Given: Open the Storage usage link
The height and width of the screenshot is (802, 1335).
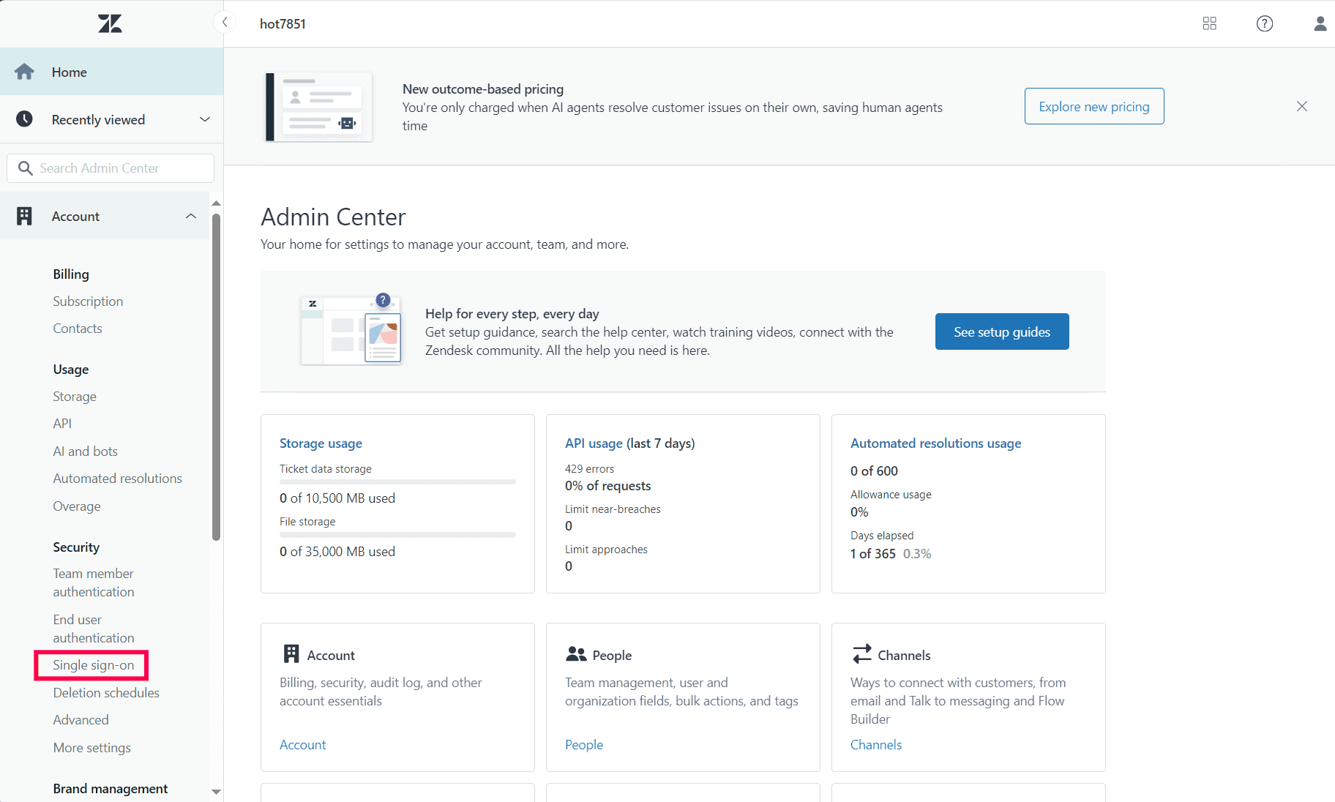Looking at the screenshot, I should [x=321, y=443].
